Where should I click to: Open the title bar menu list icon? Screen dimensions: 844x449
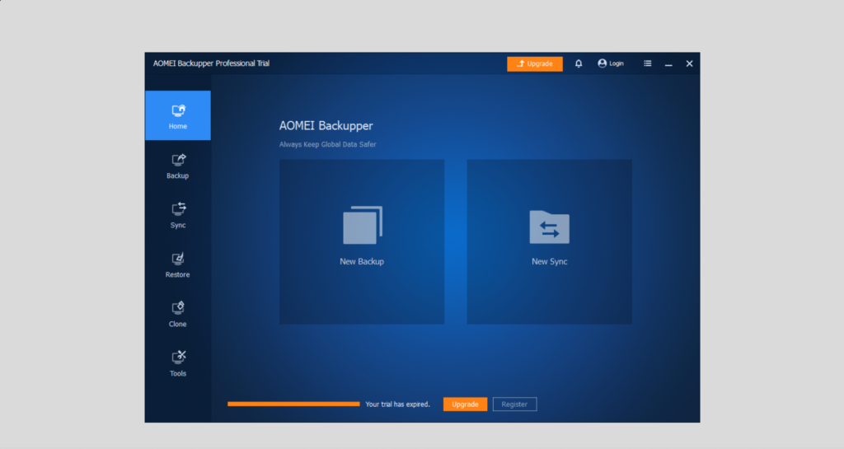pos(648,63)
